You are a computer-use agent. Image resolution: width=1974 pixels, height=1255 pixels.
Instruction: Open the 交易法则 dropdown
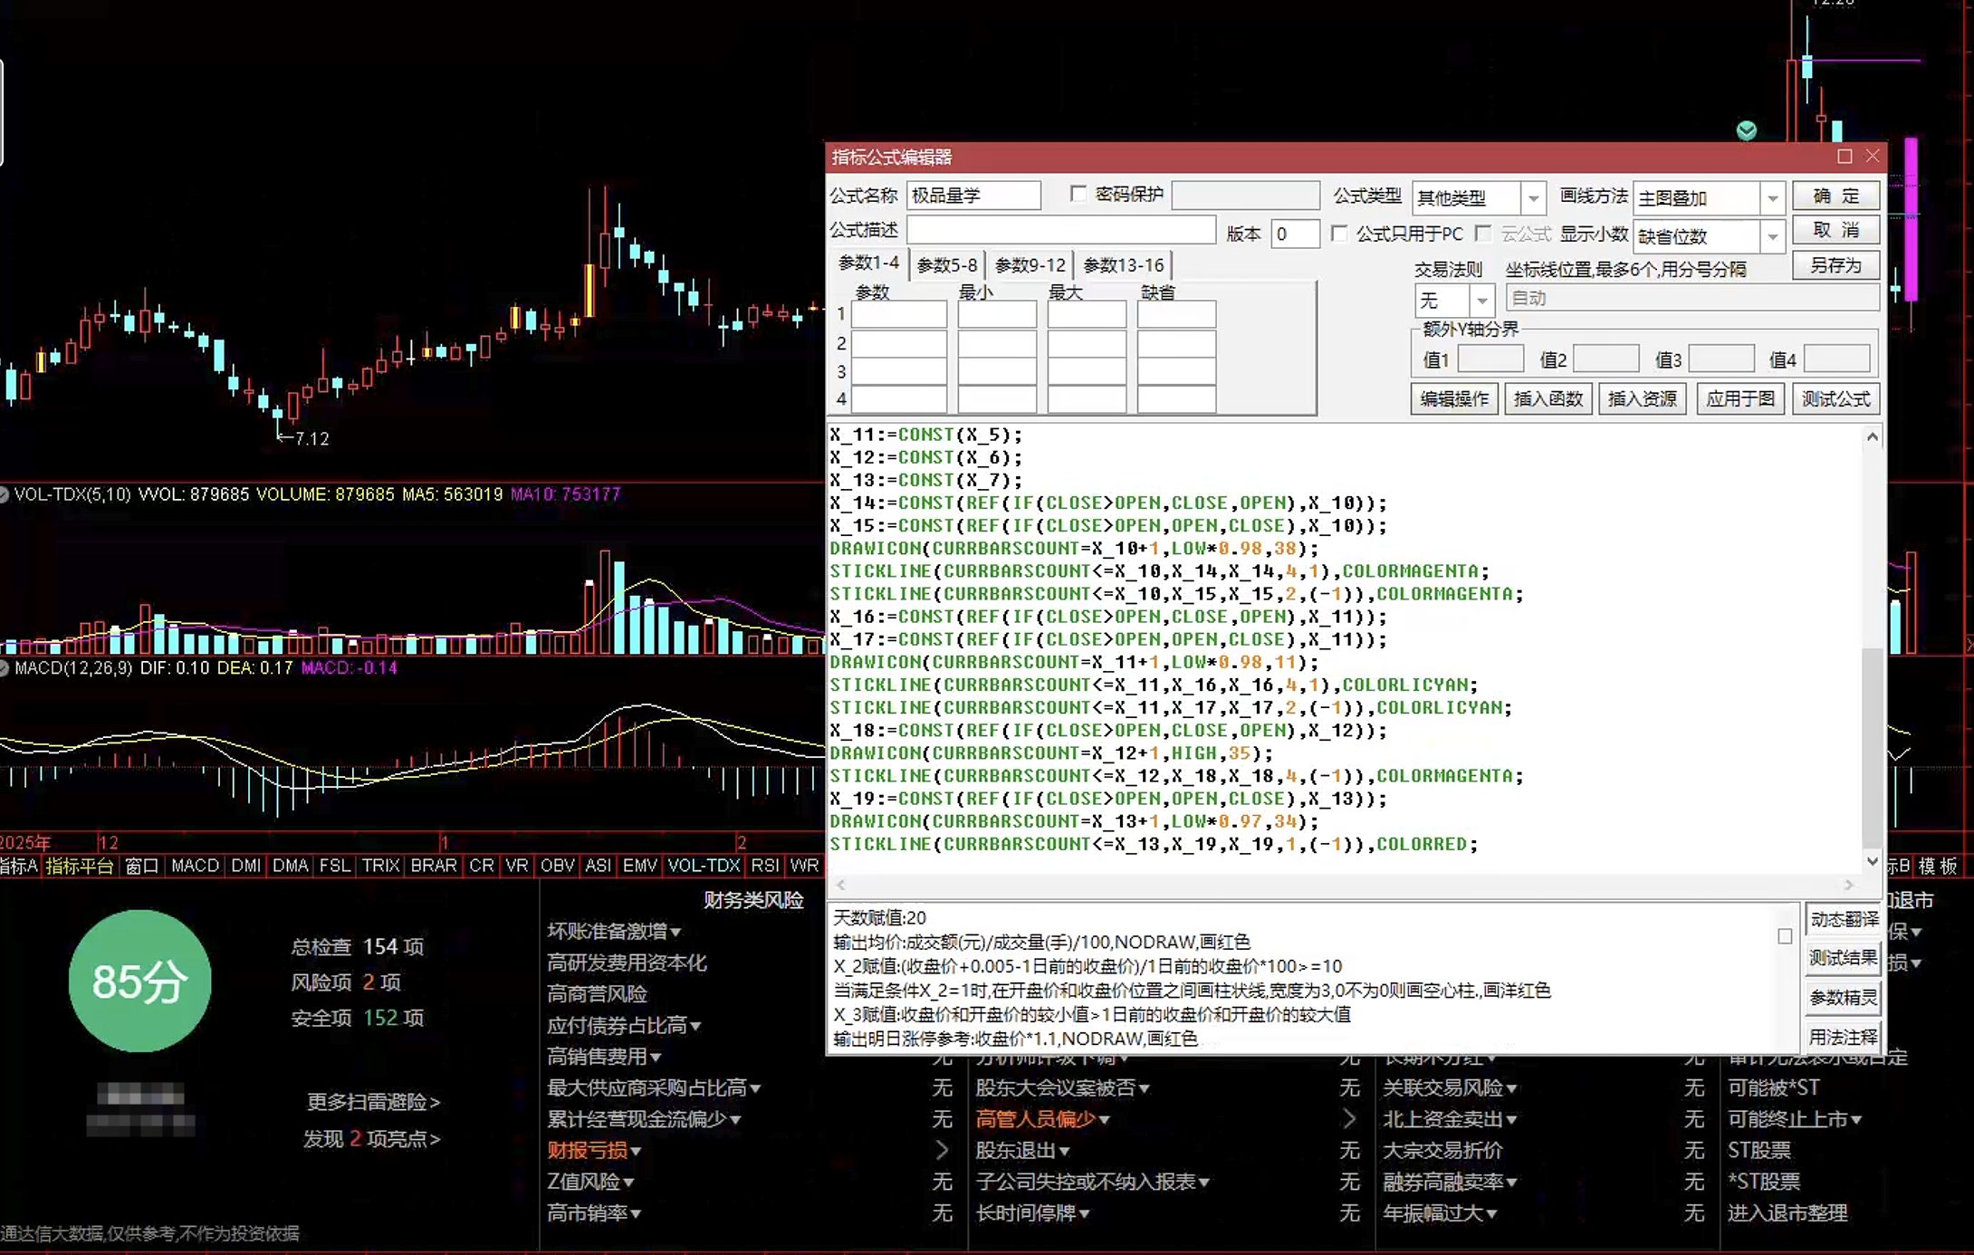click(x=1482, y=300)
